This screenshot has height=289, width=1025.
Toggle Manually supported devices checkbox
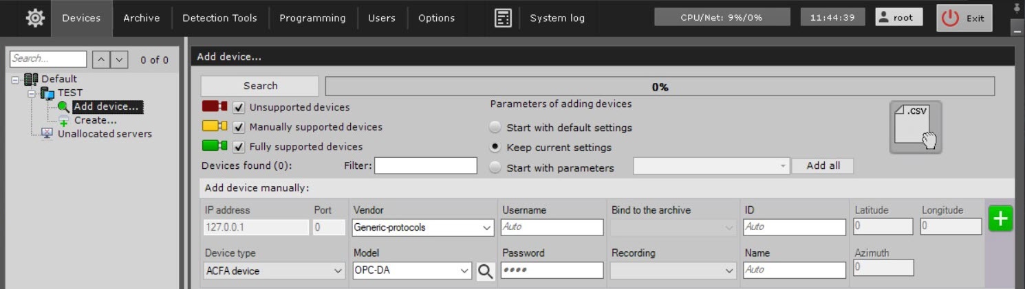[x=239, y=127]
